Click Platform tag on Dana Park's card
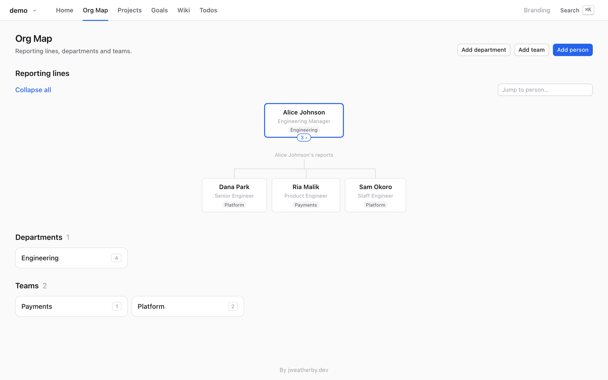Screen dimensions: 608x380 coord(234,205)
